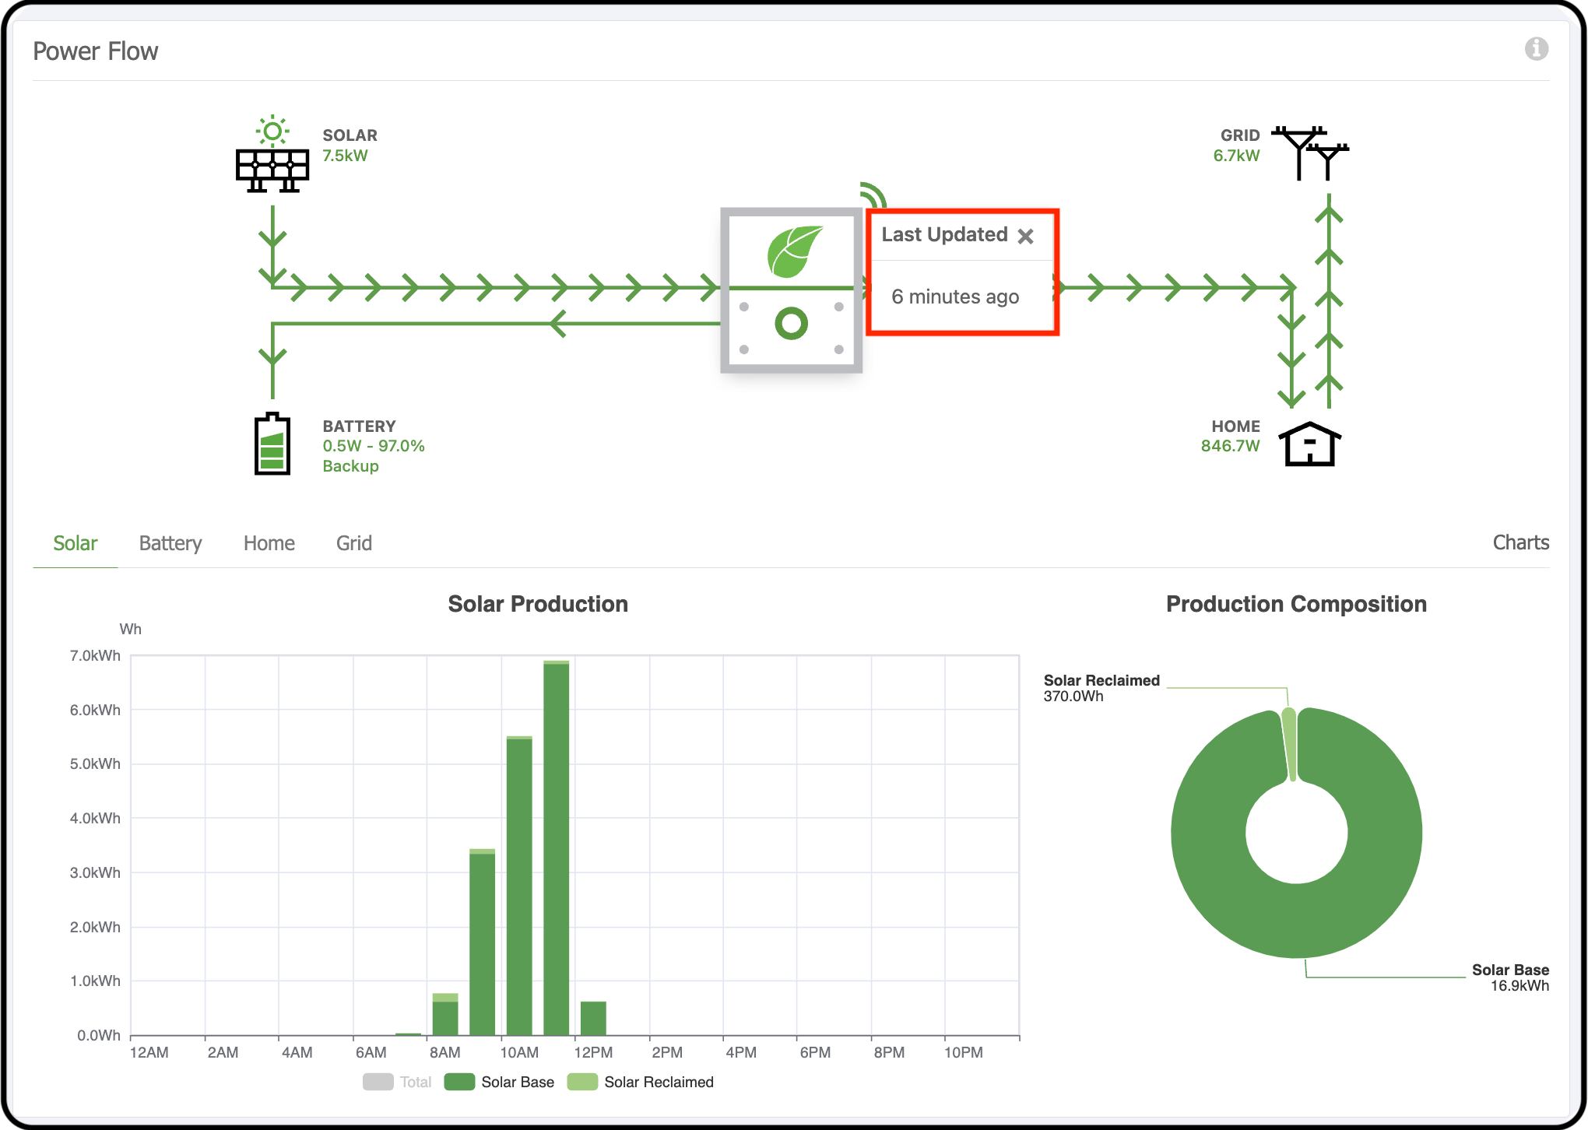Click the green leaf inverter icon
Screen dimensions: 1588x1130
(x=792, y=252)
